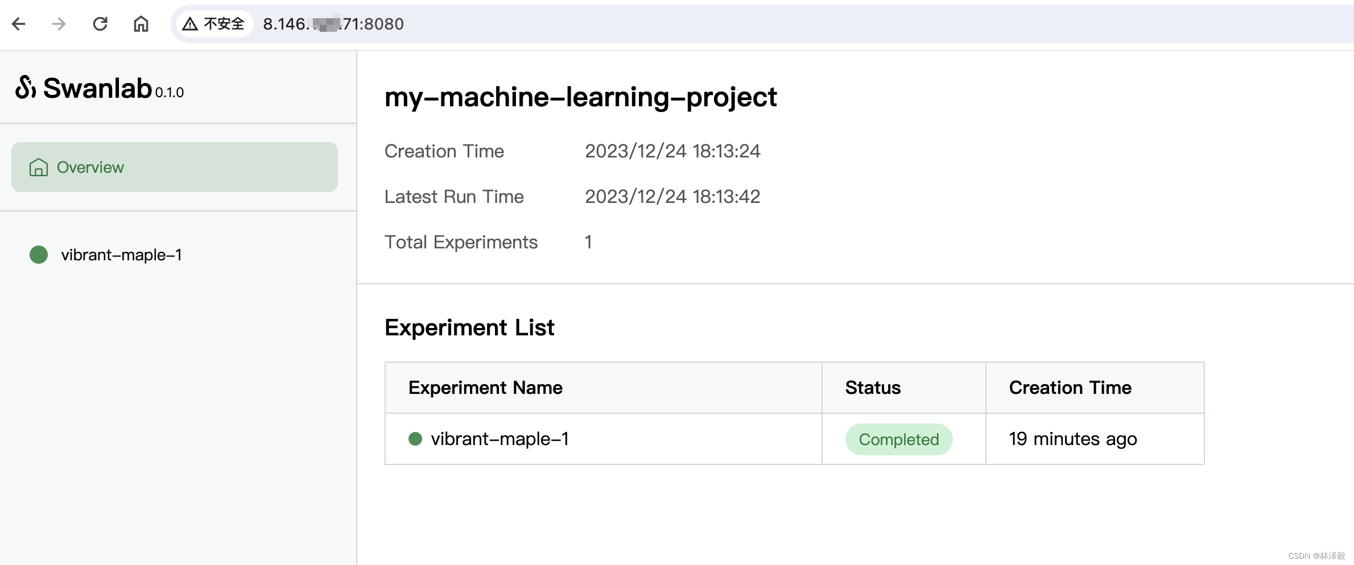1354x565 pixels.
Task: Click the browser forward arrow
Action: point(59,24)
